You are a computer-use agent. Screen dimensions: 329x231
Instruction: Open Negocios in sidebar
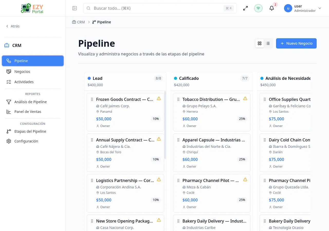(33, 72)
